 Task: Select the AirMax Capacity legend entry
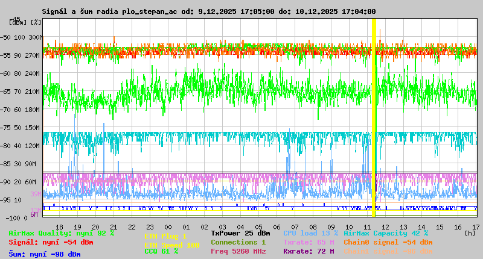click(386, 233)
